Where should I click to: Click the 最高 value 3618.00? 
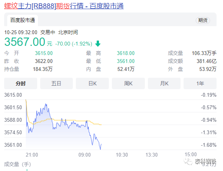(x=126, y=53)
